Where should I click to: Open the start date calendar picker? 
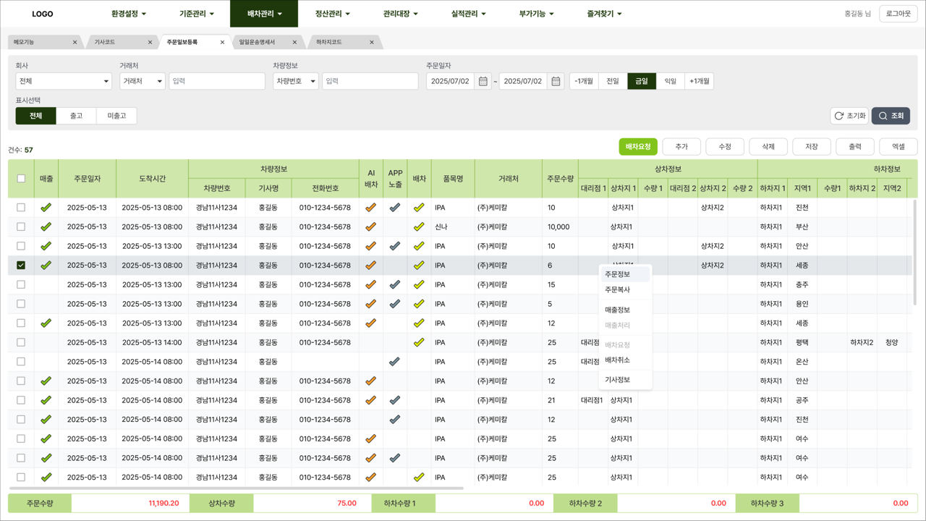[483, 81]
